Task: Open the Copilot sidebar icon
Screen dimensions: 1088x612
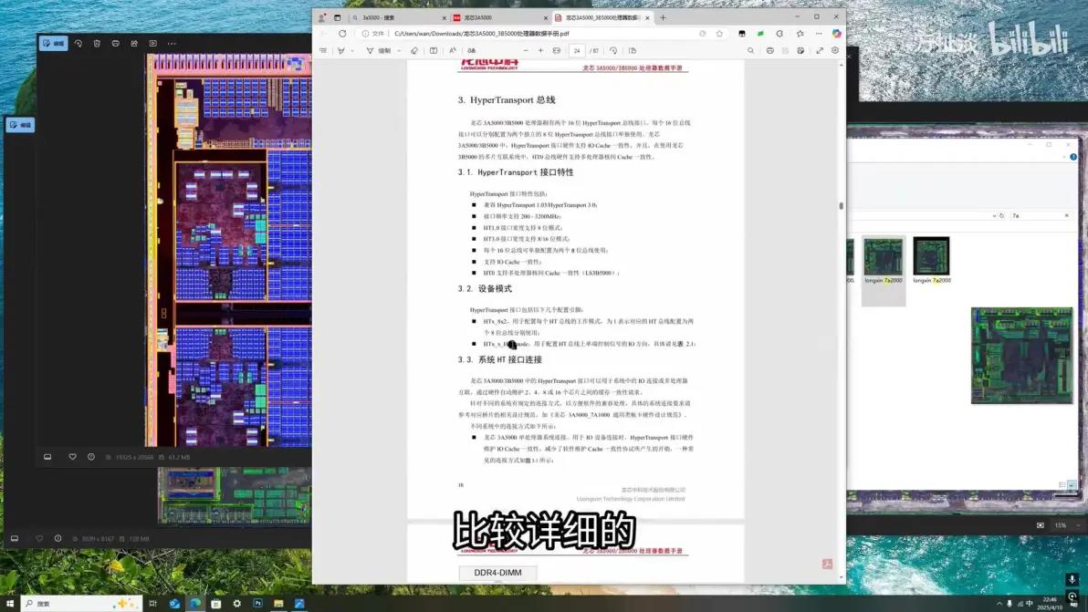Action: click(x=837, y=33)
